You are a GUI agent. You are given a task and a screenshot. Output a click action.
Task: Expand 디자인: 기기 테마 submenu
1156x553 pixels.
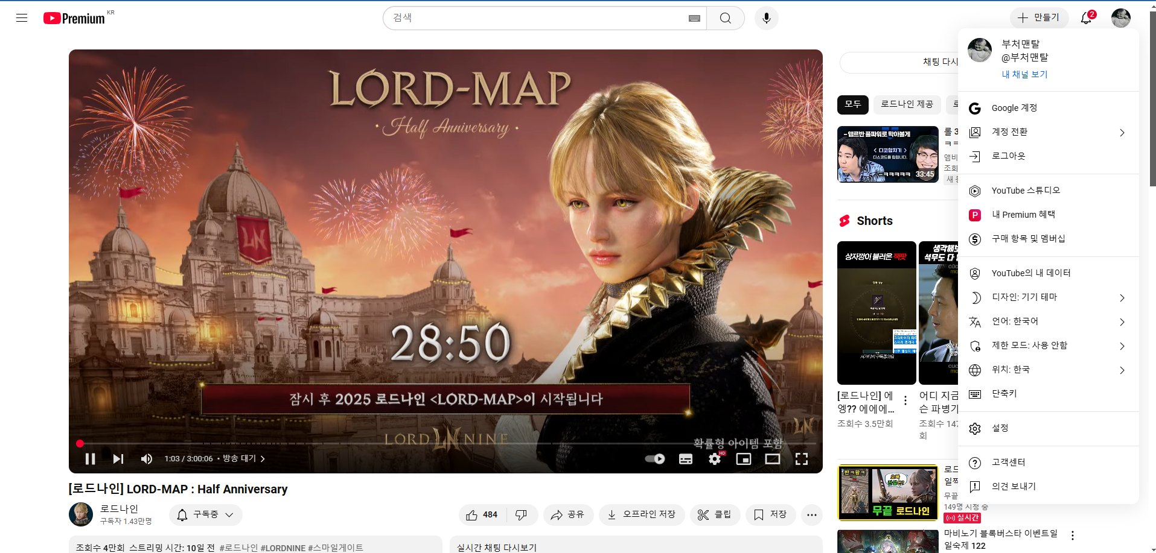point(1049,297)
